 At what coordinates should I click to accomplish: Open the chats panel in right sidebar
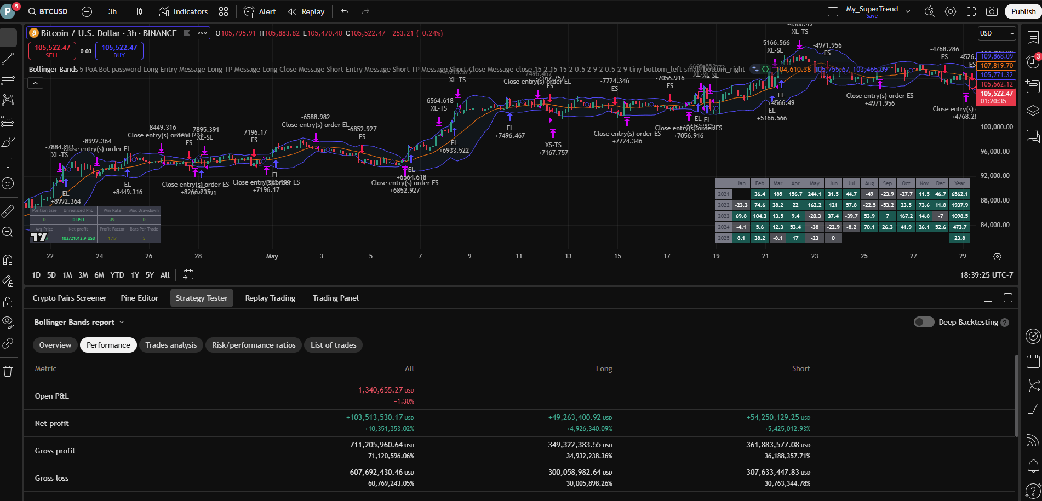click(1033, 135)
